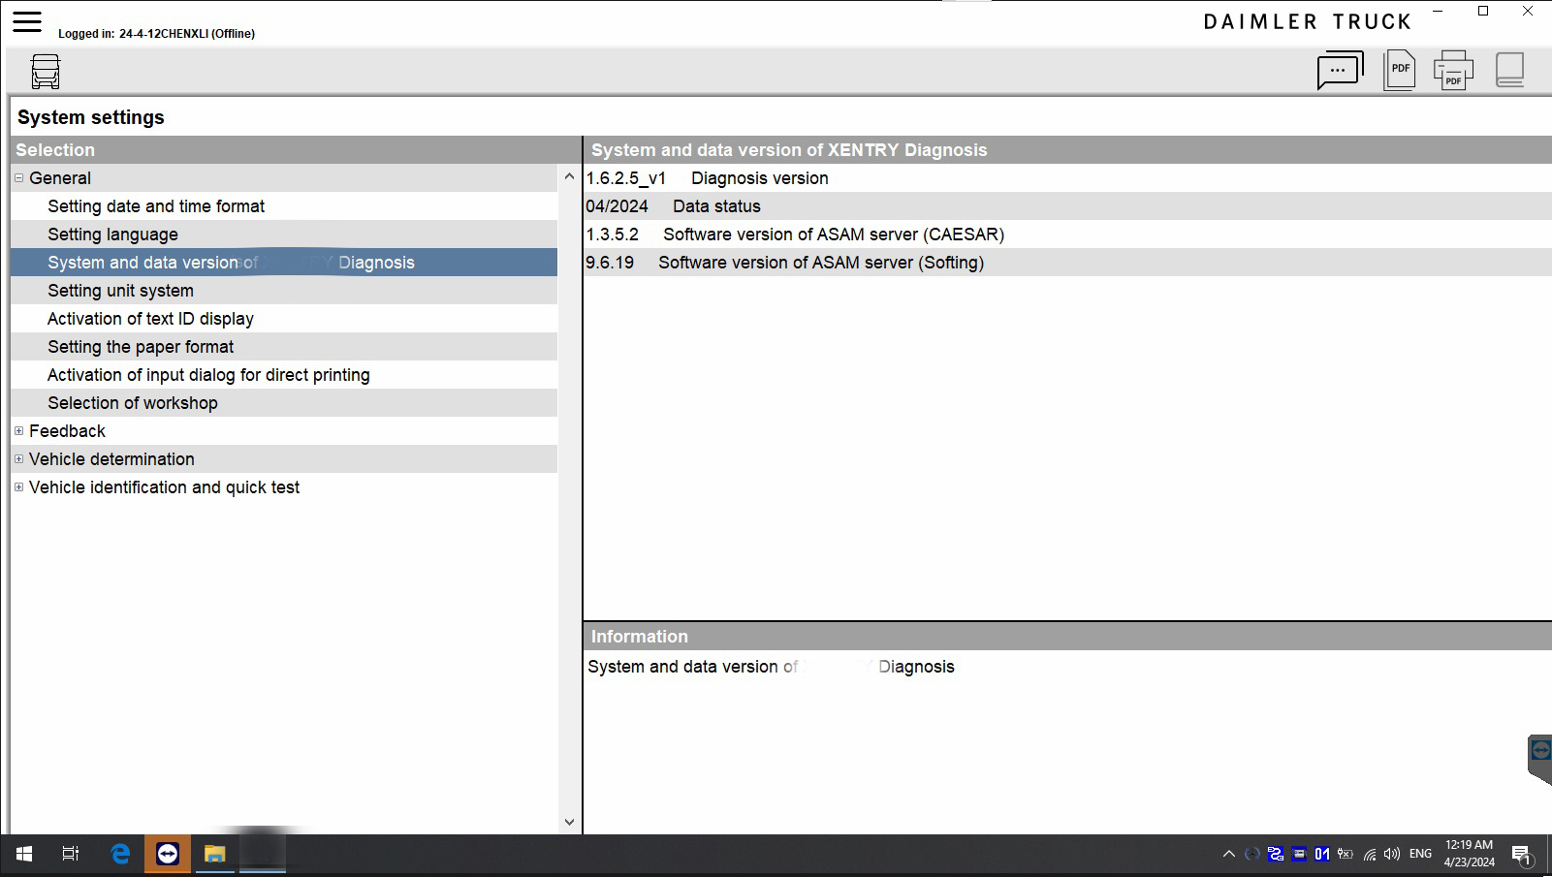The image size is (1552, 877).
Task: Create PDF document from toolbar
Action: 1399,70
